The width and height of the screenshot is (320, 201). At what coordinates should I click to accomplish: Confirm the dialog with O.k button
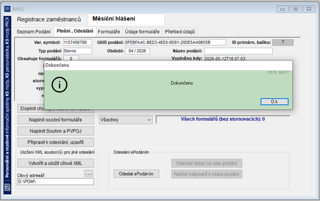point(274,101)
